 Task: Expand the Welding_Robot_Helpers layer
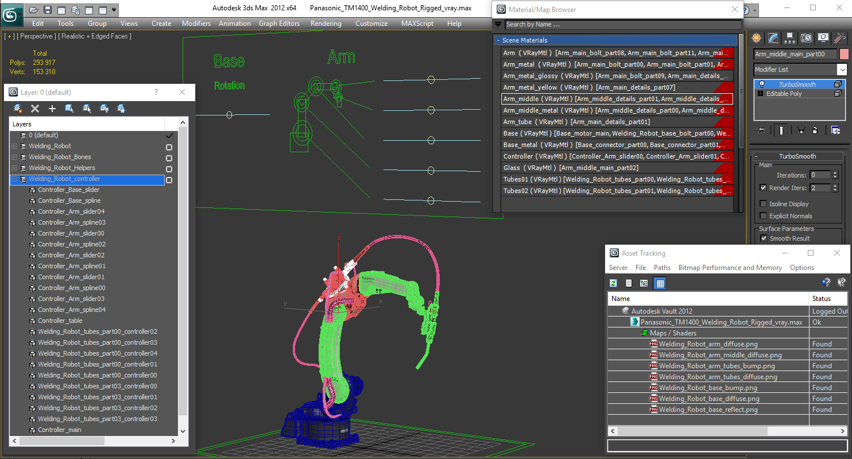(x=14, y=168)
